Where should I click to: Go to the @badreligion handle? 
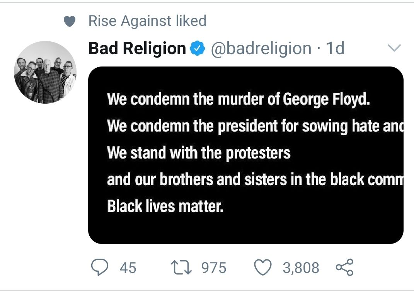tap(261, 49)
